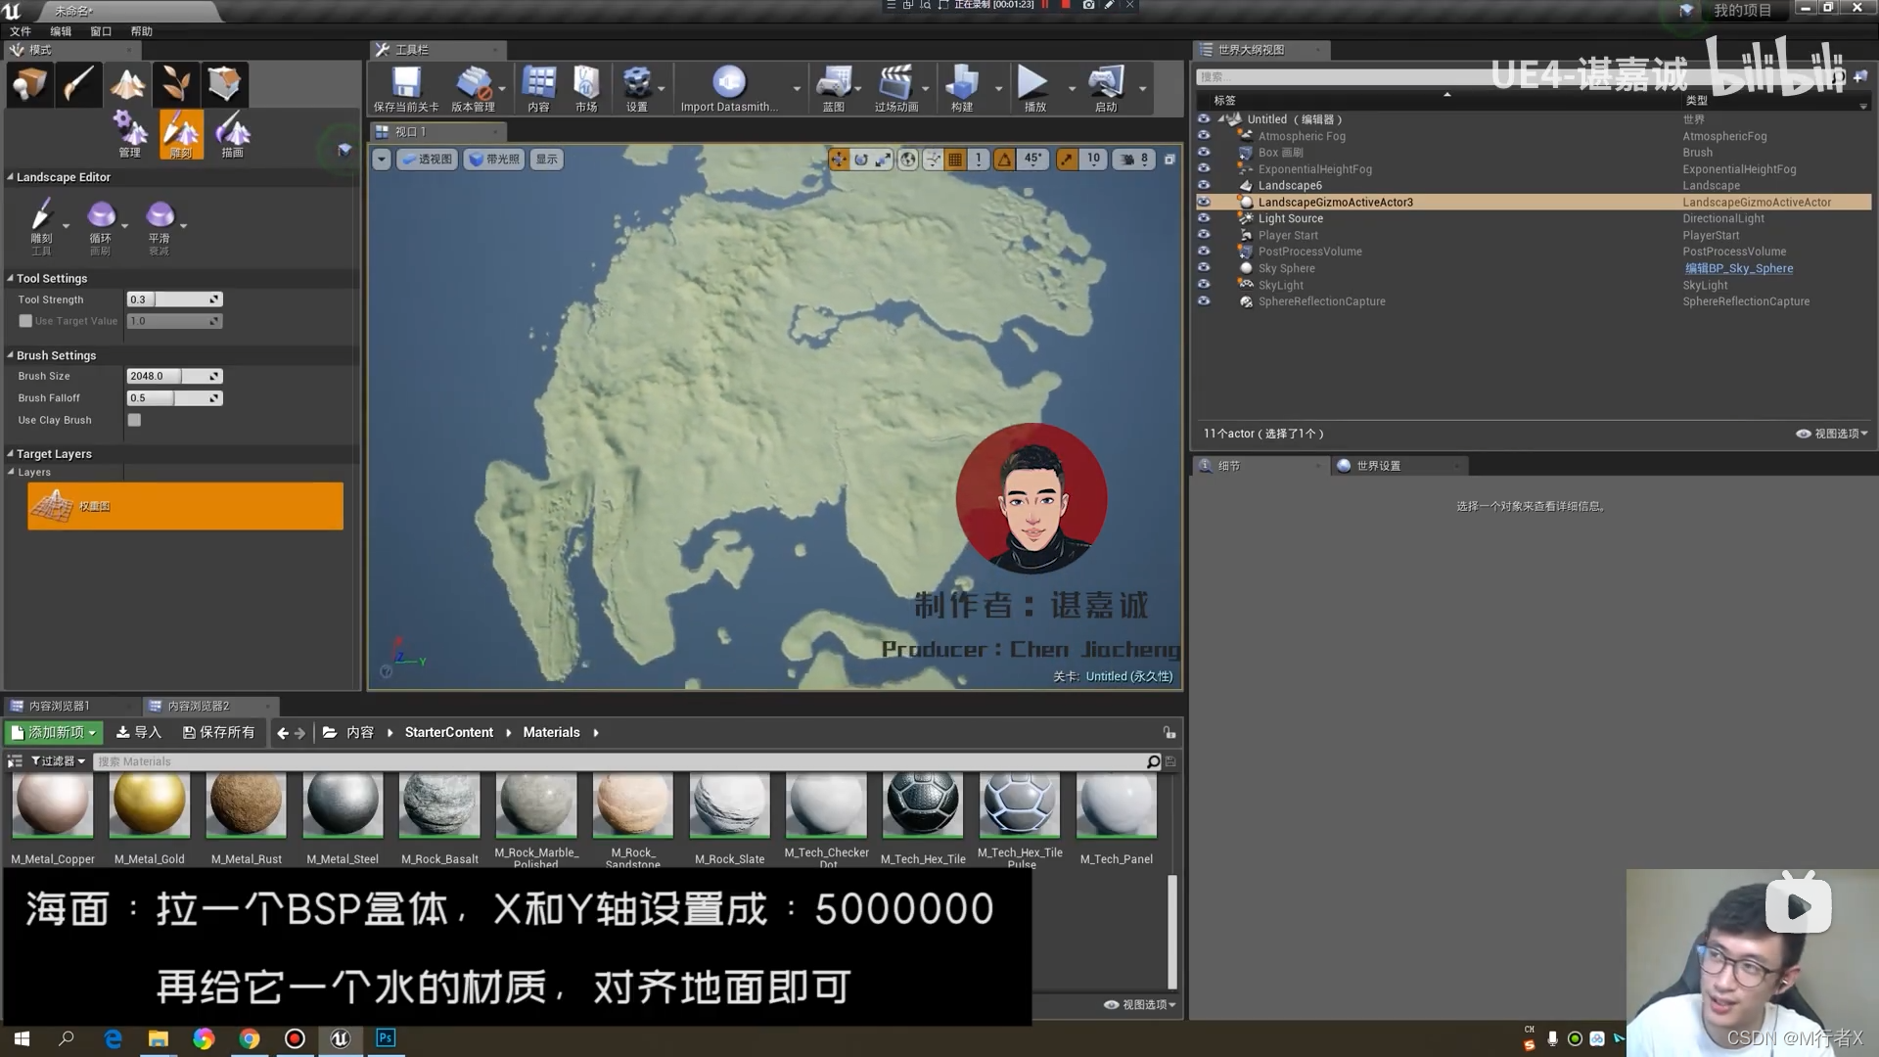This screenshot has height=1057, width=1879.
Task: Collapse the Brush Settings section
Action: point(11,355)
